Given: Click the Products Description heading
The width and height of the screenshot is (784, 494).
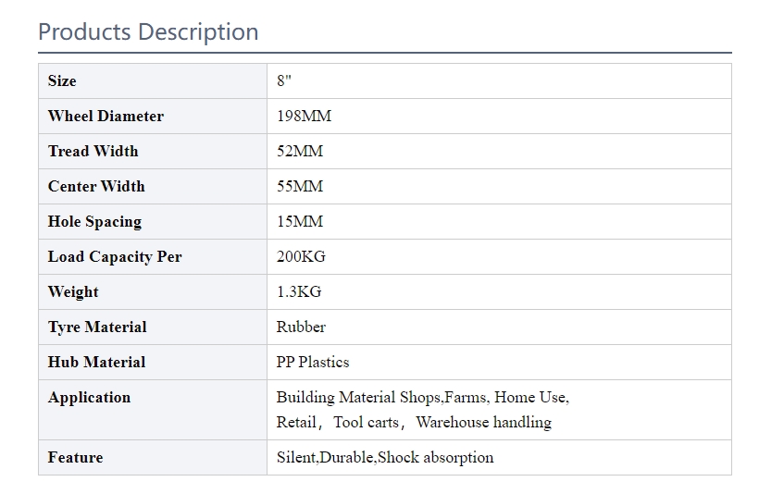Looking at the screenshot, I should (148, 32).
